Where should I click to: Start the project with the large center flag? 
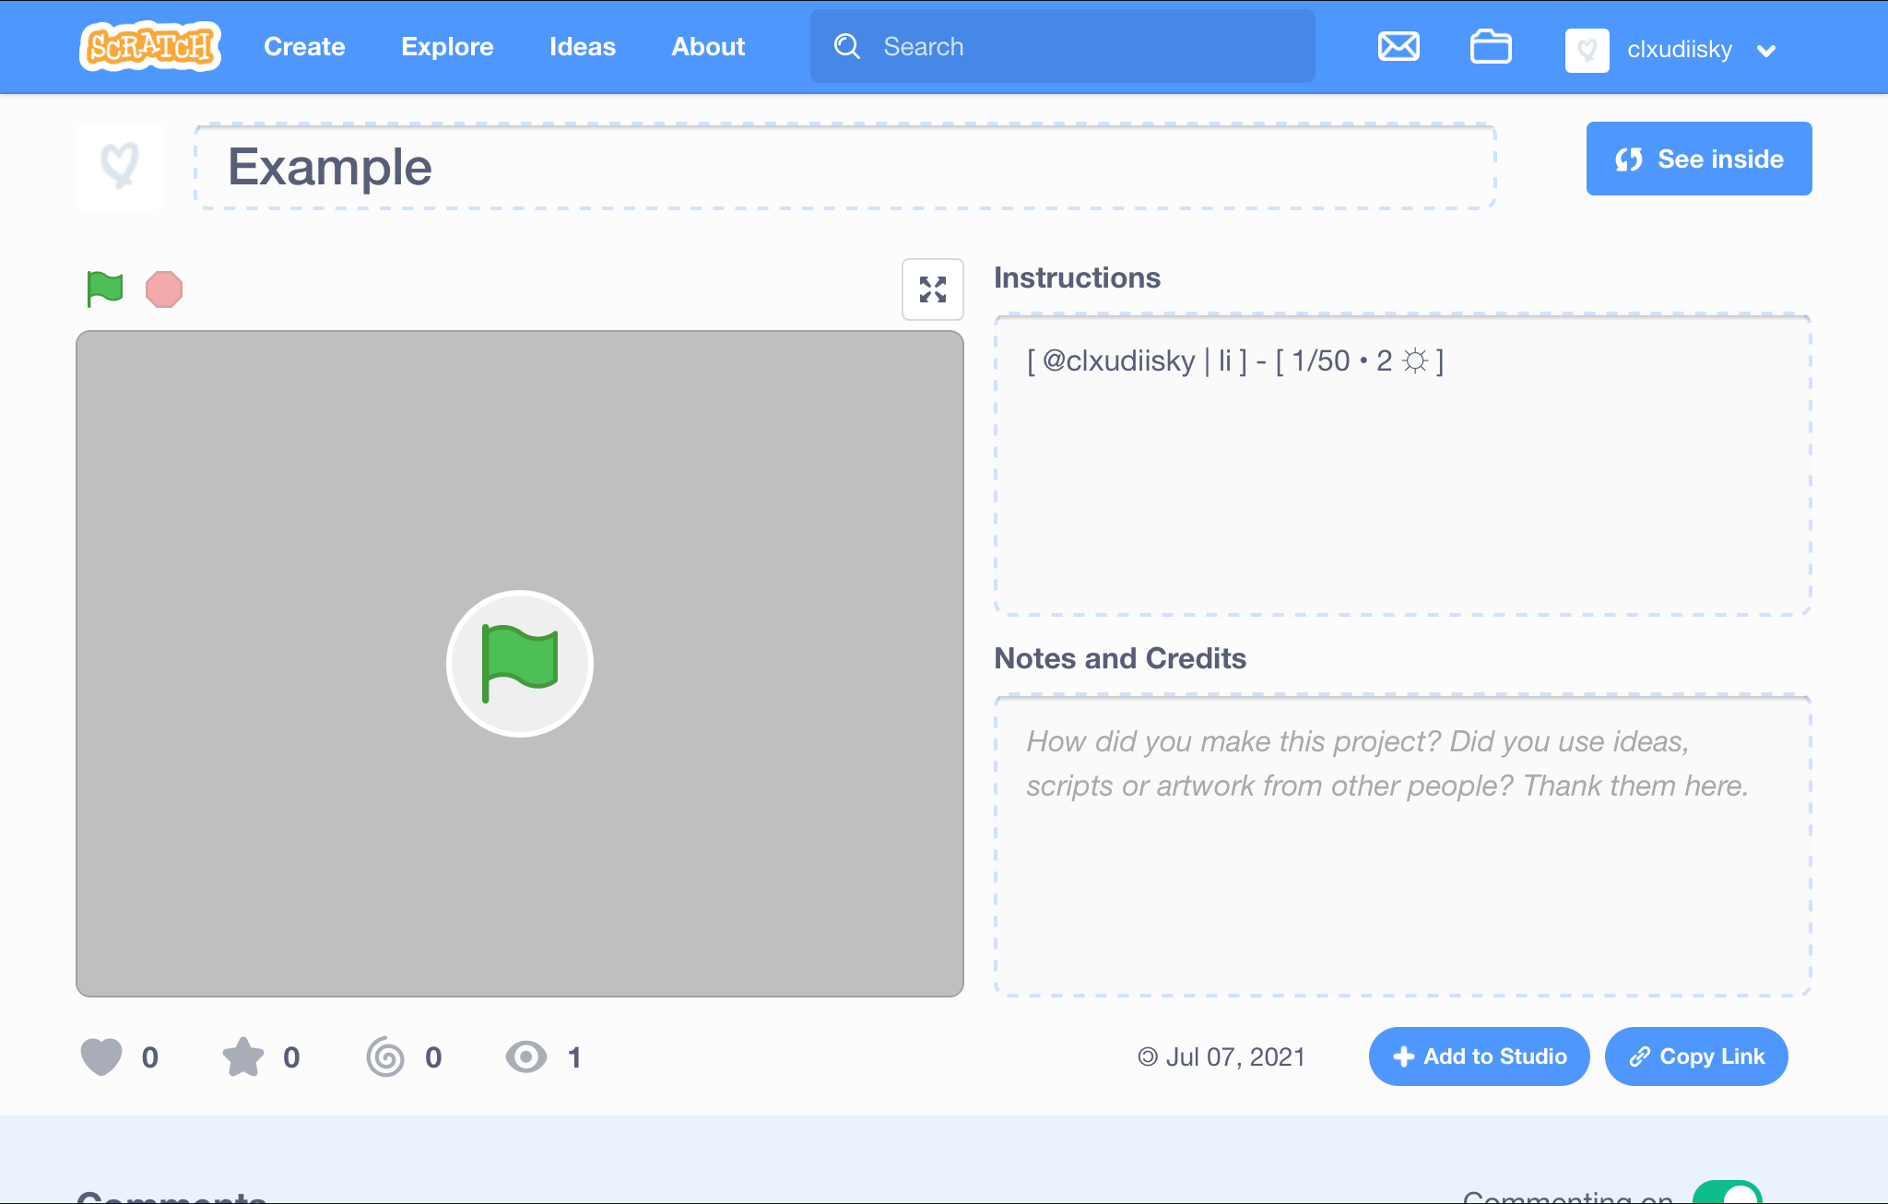tap(520, 664)
